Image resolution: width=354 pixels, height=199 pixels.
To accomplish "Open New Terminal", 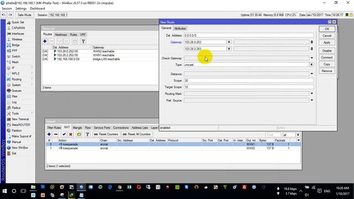I will point(20,119).
